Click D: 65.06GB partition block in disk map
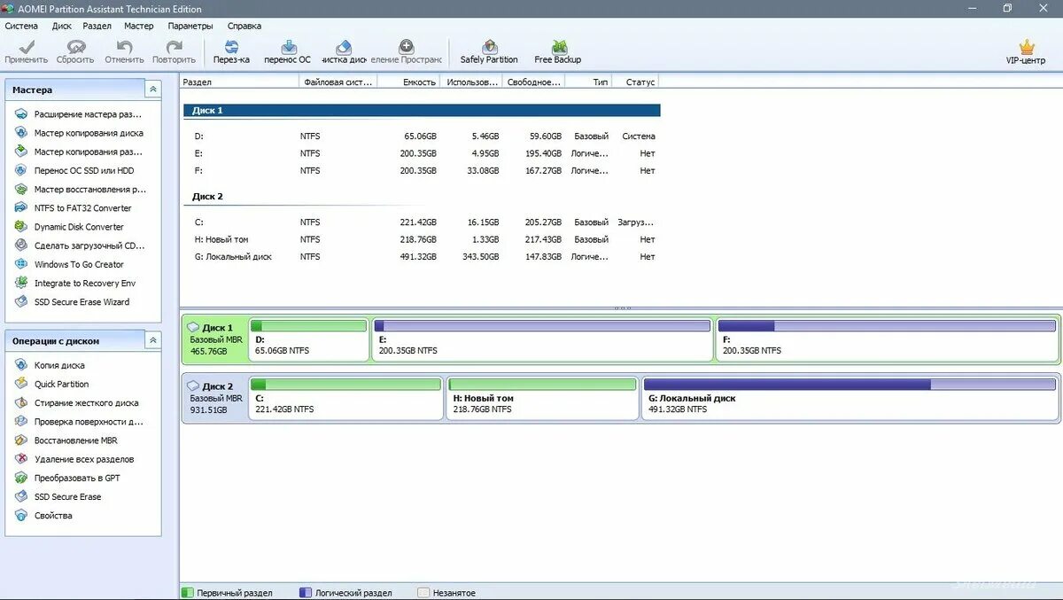This screenshot has height=600, width=1063. click(308, 339)
